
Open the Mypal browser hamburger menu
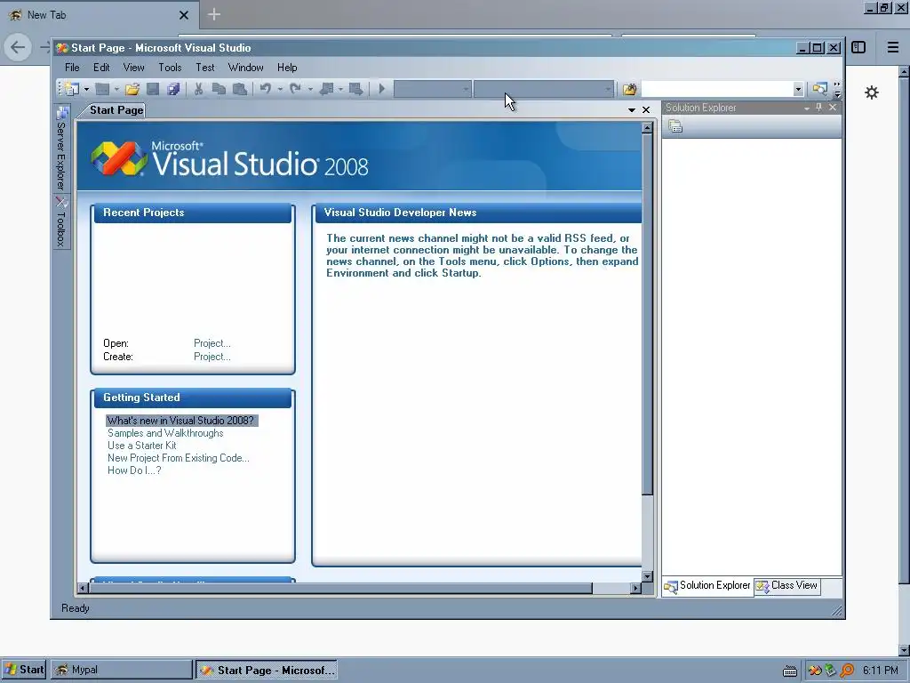pos(893,48)
